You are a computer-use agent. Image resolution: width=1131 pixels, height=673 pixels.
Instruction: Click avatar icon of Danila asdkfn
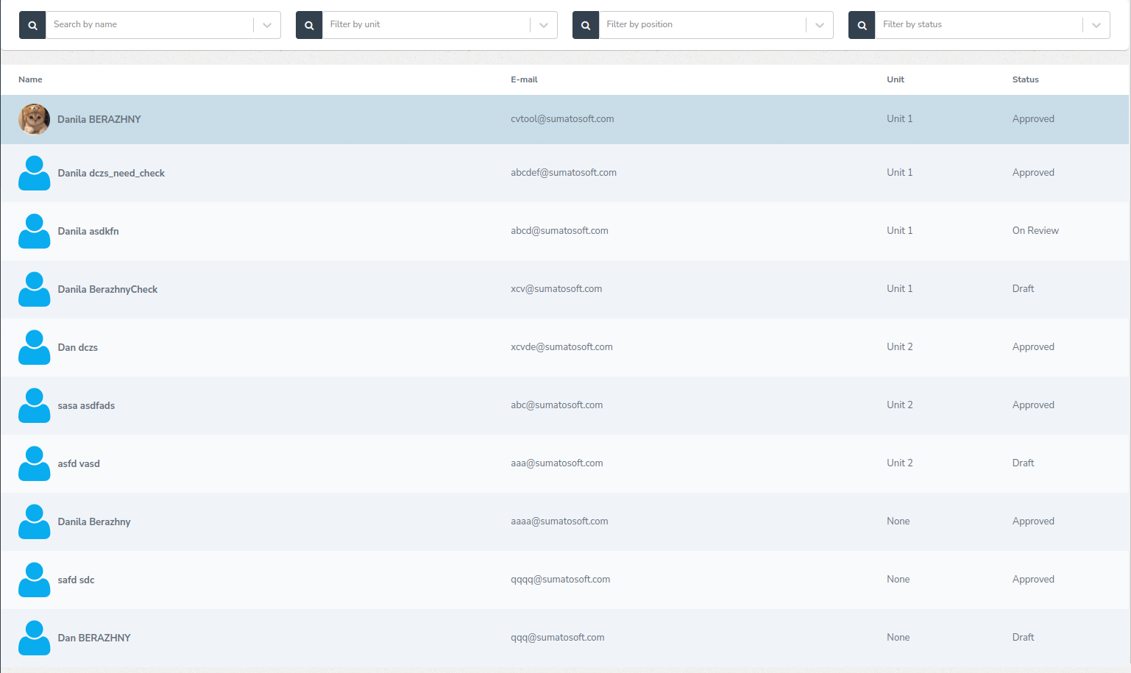pyautogui.click(x=34, y=231)
